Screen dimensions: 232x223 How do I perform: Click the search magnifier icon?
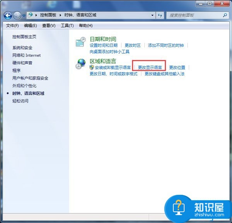(225, 15)
